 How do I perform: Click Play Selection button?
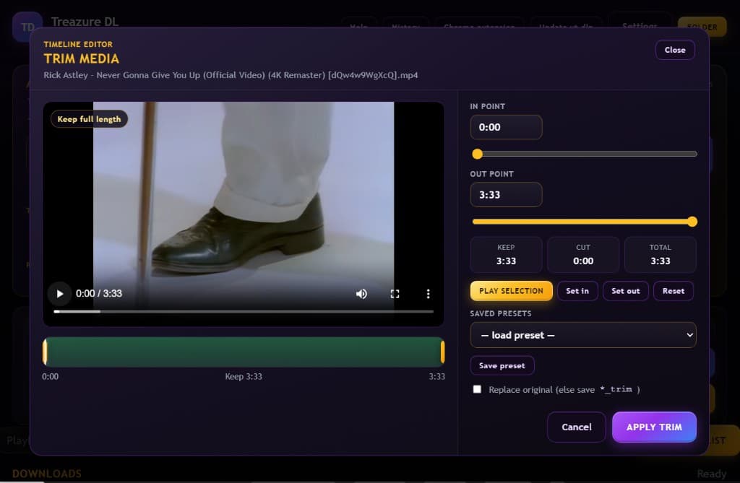[511, 291]
